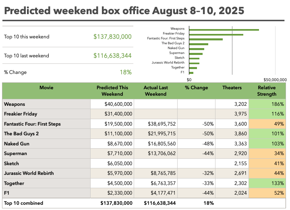
Task: Click the Predicted This Weekend header
Action: pos(112,91)
